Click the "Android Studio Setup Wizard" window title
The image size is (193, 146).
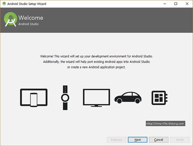click(x=27, y=4)
